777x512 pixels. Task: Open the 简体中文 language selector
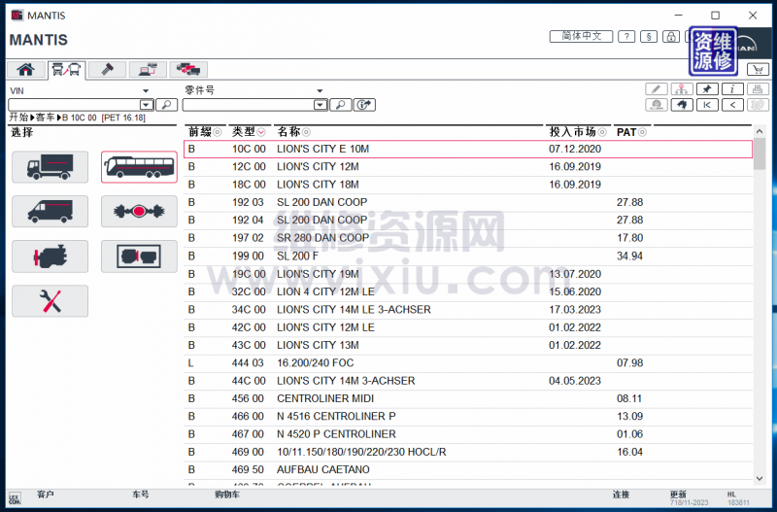click(581, 36)
